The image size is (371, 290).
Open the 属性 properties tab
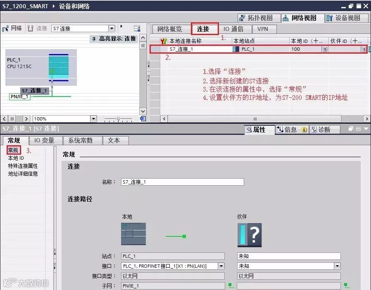tap(259, 130)
